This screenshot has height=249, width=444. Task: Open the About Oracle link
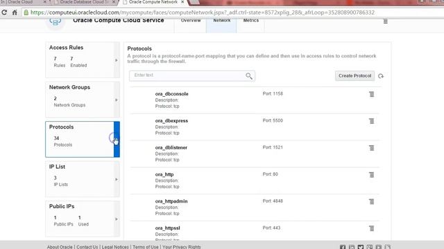[60, 247]
